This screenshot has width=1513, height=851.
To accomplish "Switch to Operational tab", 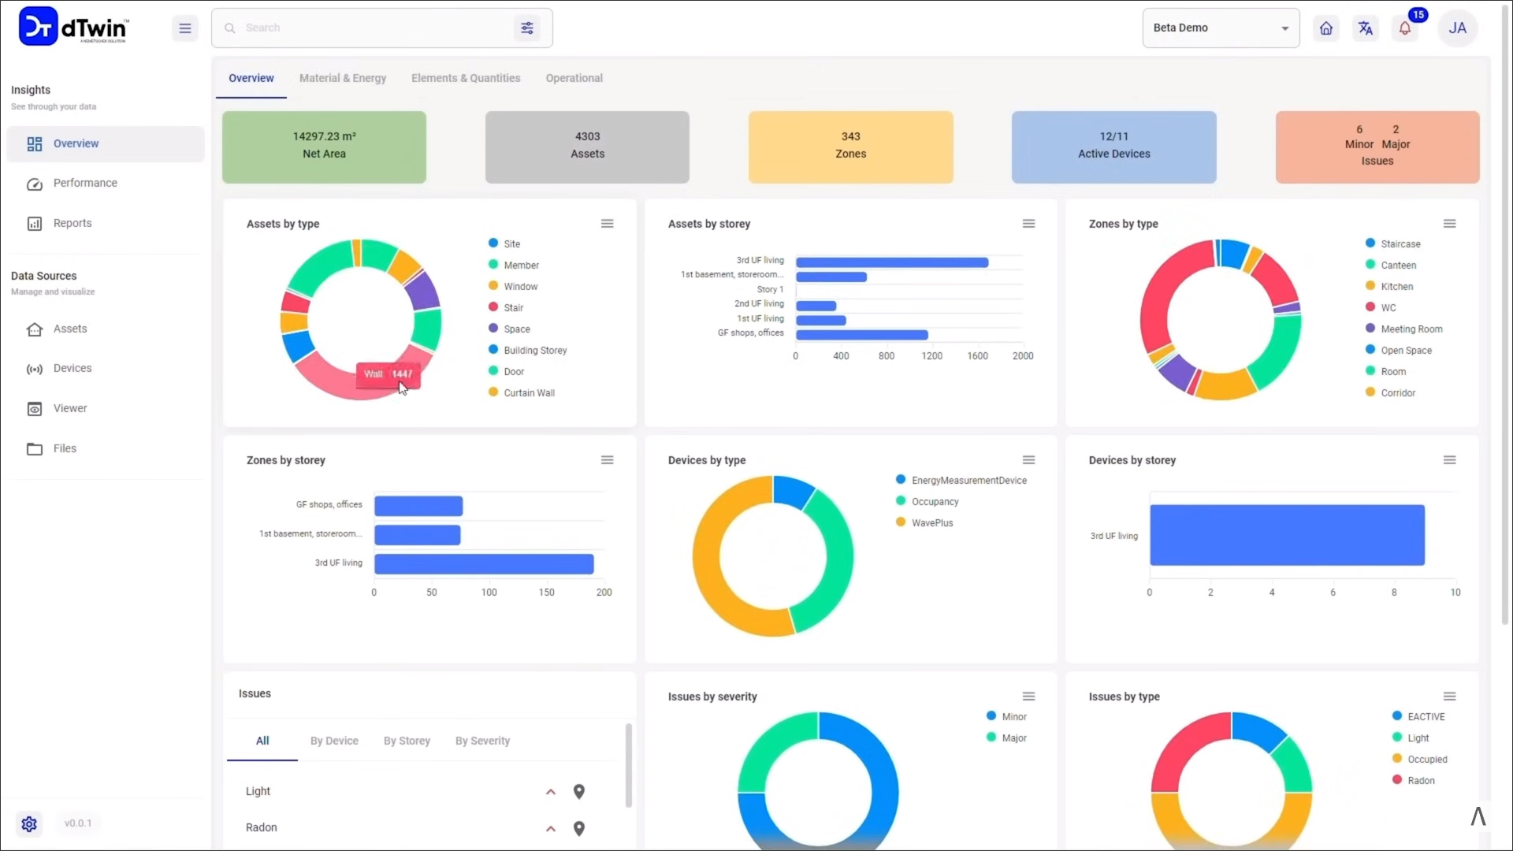I will pyautogui.click(x=574, y=78).
